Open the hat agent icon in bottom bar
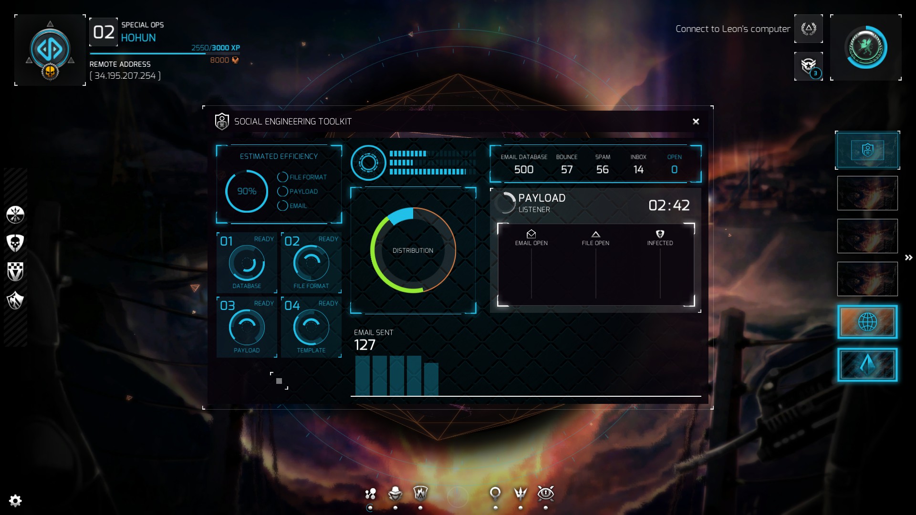Screen dimensions: 916x515 coord(395,494)
